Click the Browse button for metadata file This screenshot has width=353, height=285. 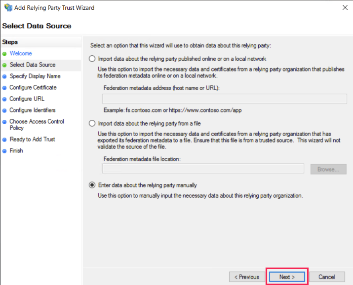328,169
